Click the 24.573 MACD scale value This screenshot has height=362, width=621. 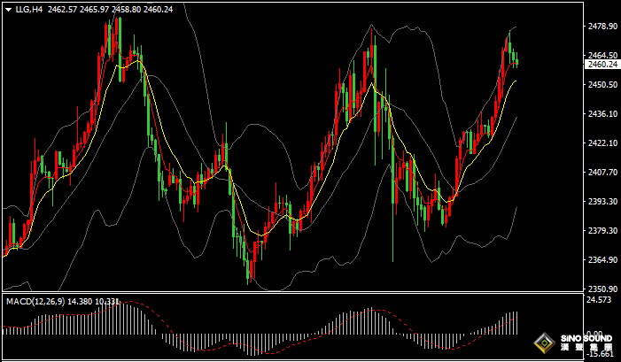(600, 301)
